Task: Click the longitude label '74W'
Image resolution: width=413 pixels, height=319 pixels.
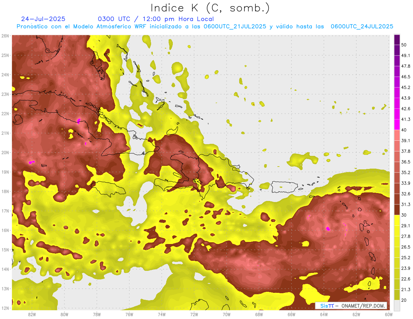Action: (162, 315)
